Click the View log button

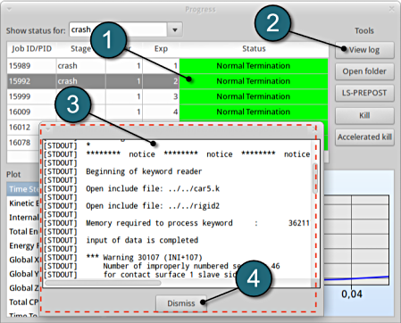(364, 50)
